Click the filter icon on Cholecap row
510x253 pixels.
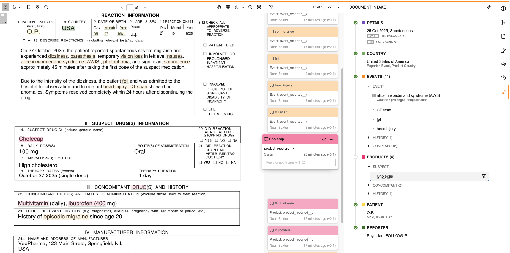484,176
